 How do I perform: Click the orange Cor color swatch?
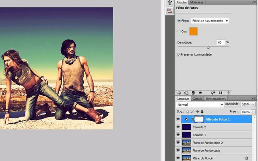[x=193, y=31]
